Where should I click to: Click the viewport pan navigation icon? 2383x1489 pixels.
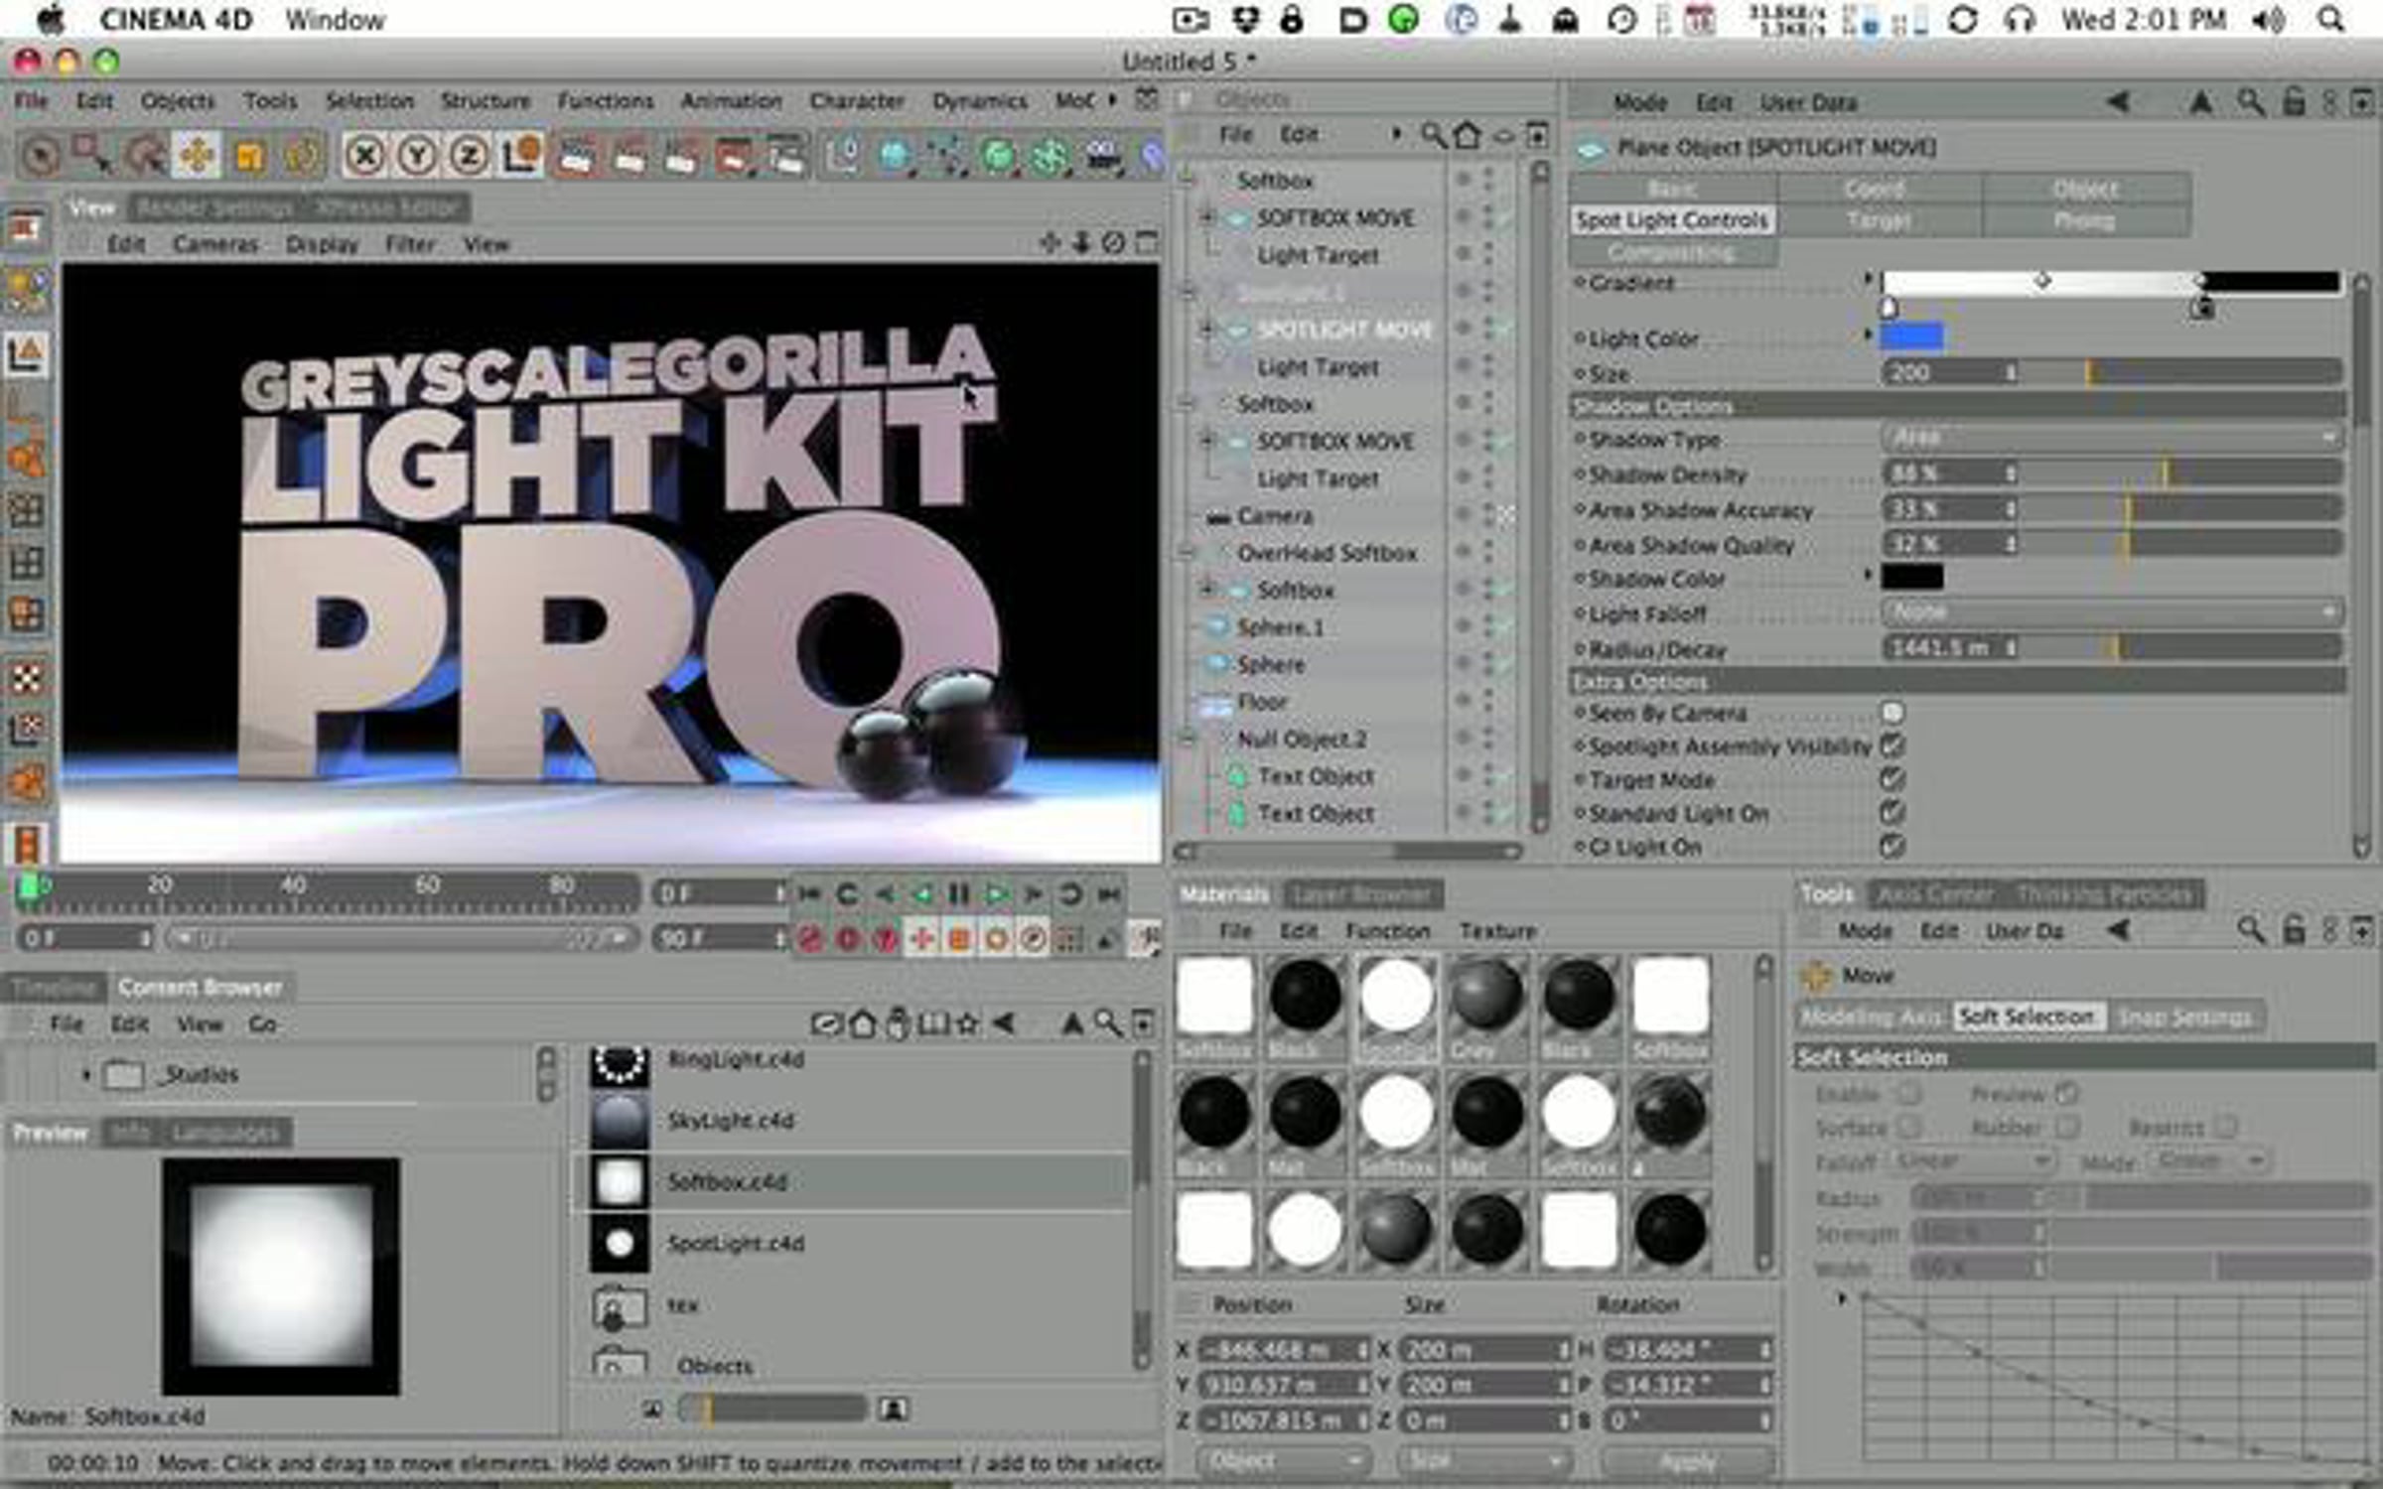[x=1050, y=242]
